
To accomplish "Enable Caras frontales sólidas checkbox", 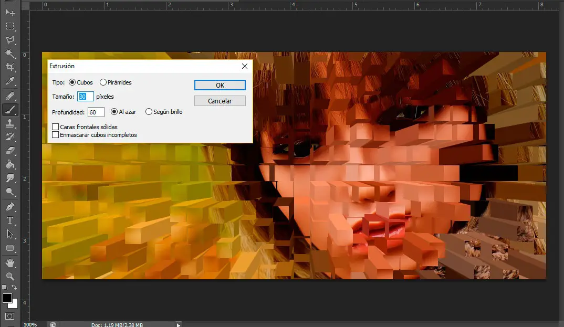I will coord(55,127).
